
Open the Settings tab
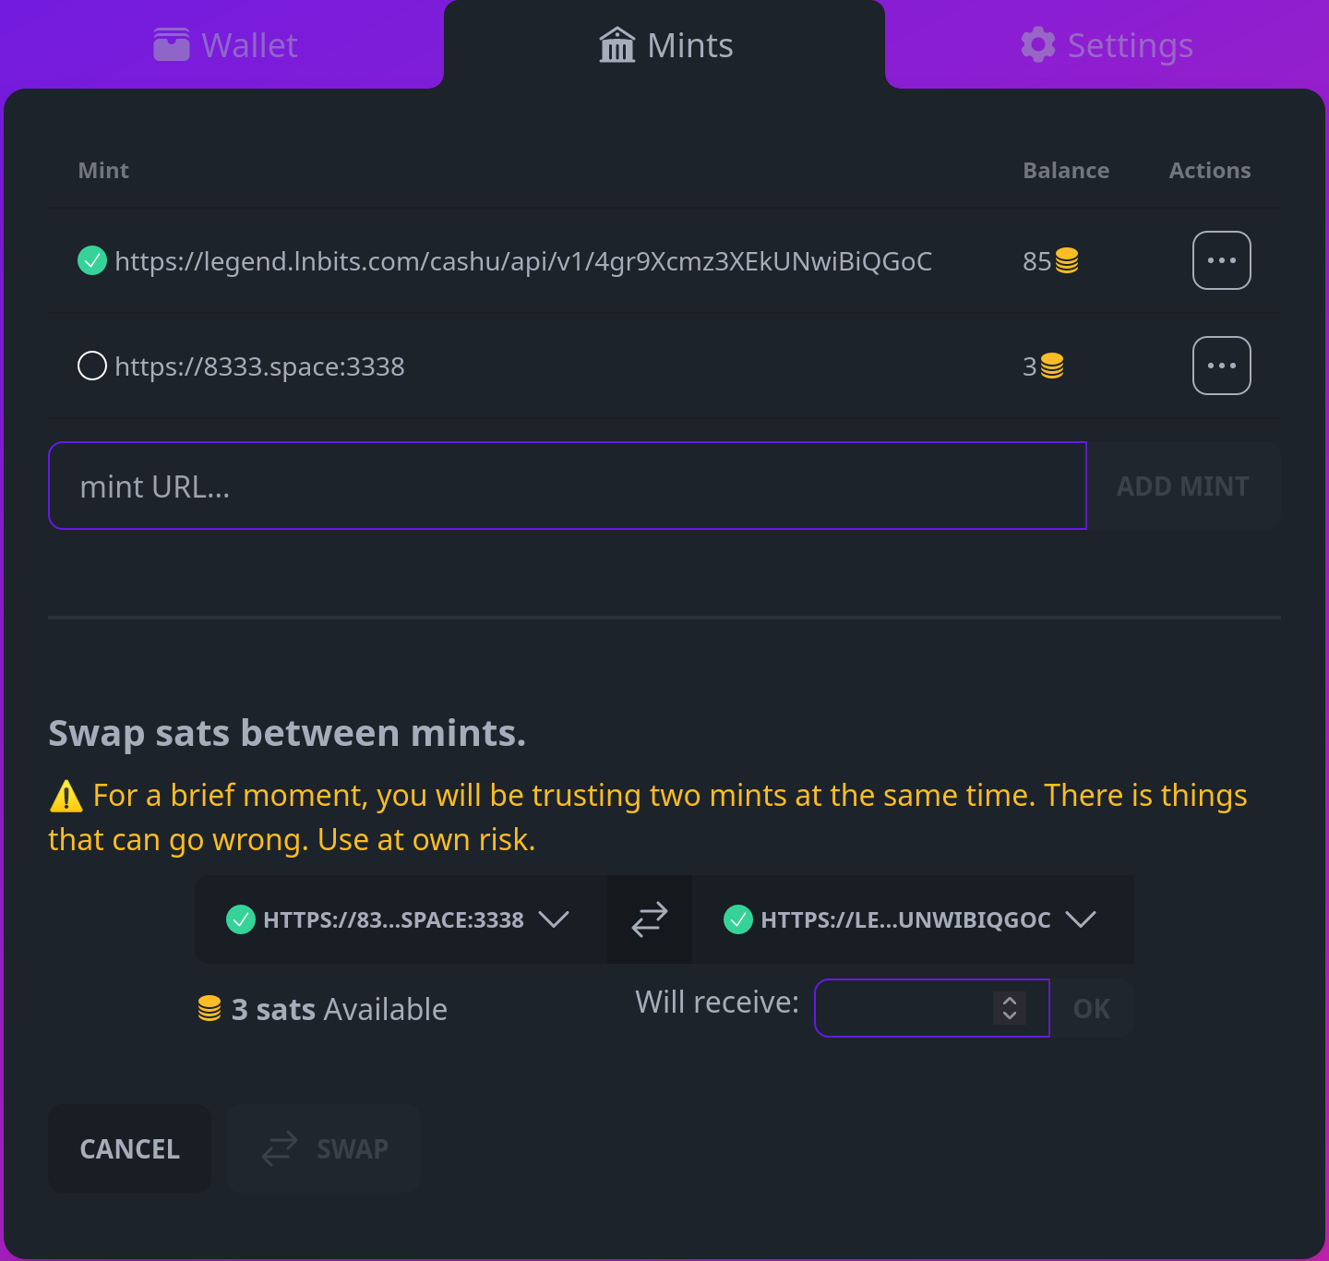pyautogui.click(x=1106, y=45)
